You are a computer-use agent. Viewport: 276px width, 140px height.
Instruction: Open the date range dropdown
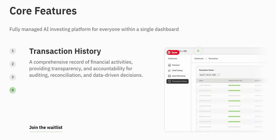[209, 75]
